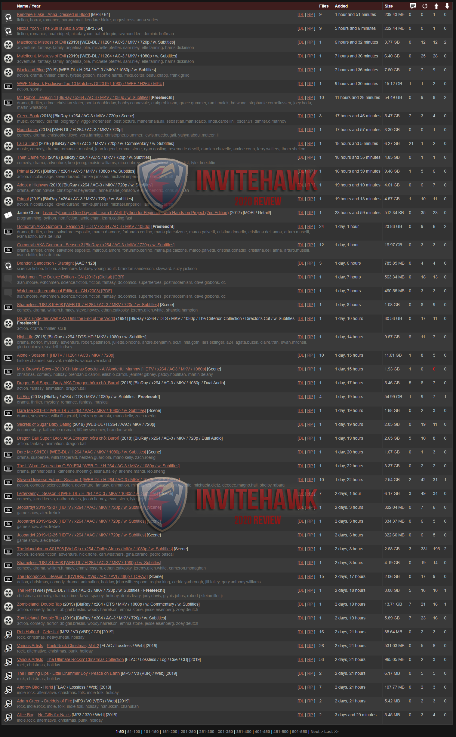Click DL for The Mandalorian S01E08
Screen dimensions: 456x737
coord(301,549)
